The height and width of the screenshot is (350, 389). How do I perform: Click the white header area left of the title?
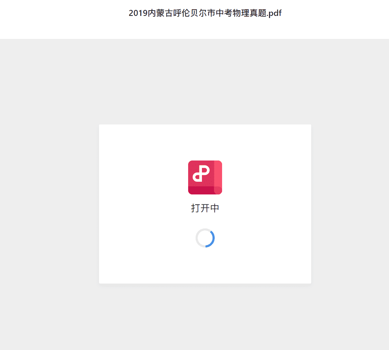click(x=64, y=19)
